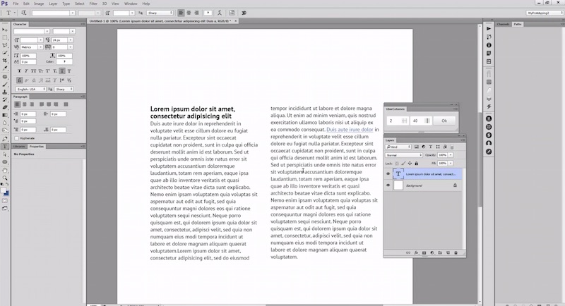Select the Lasso tool
565x306 pixels.
(x=5, y=45)
